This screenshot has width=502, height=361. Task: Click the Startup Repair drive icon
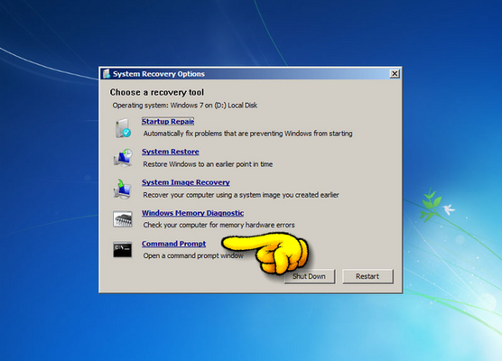(123, 128)
